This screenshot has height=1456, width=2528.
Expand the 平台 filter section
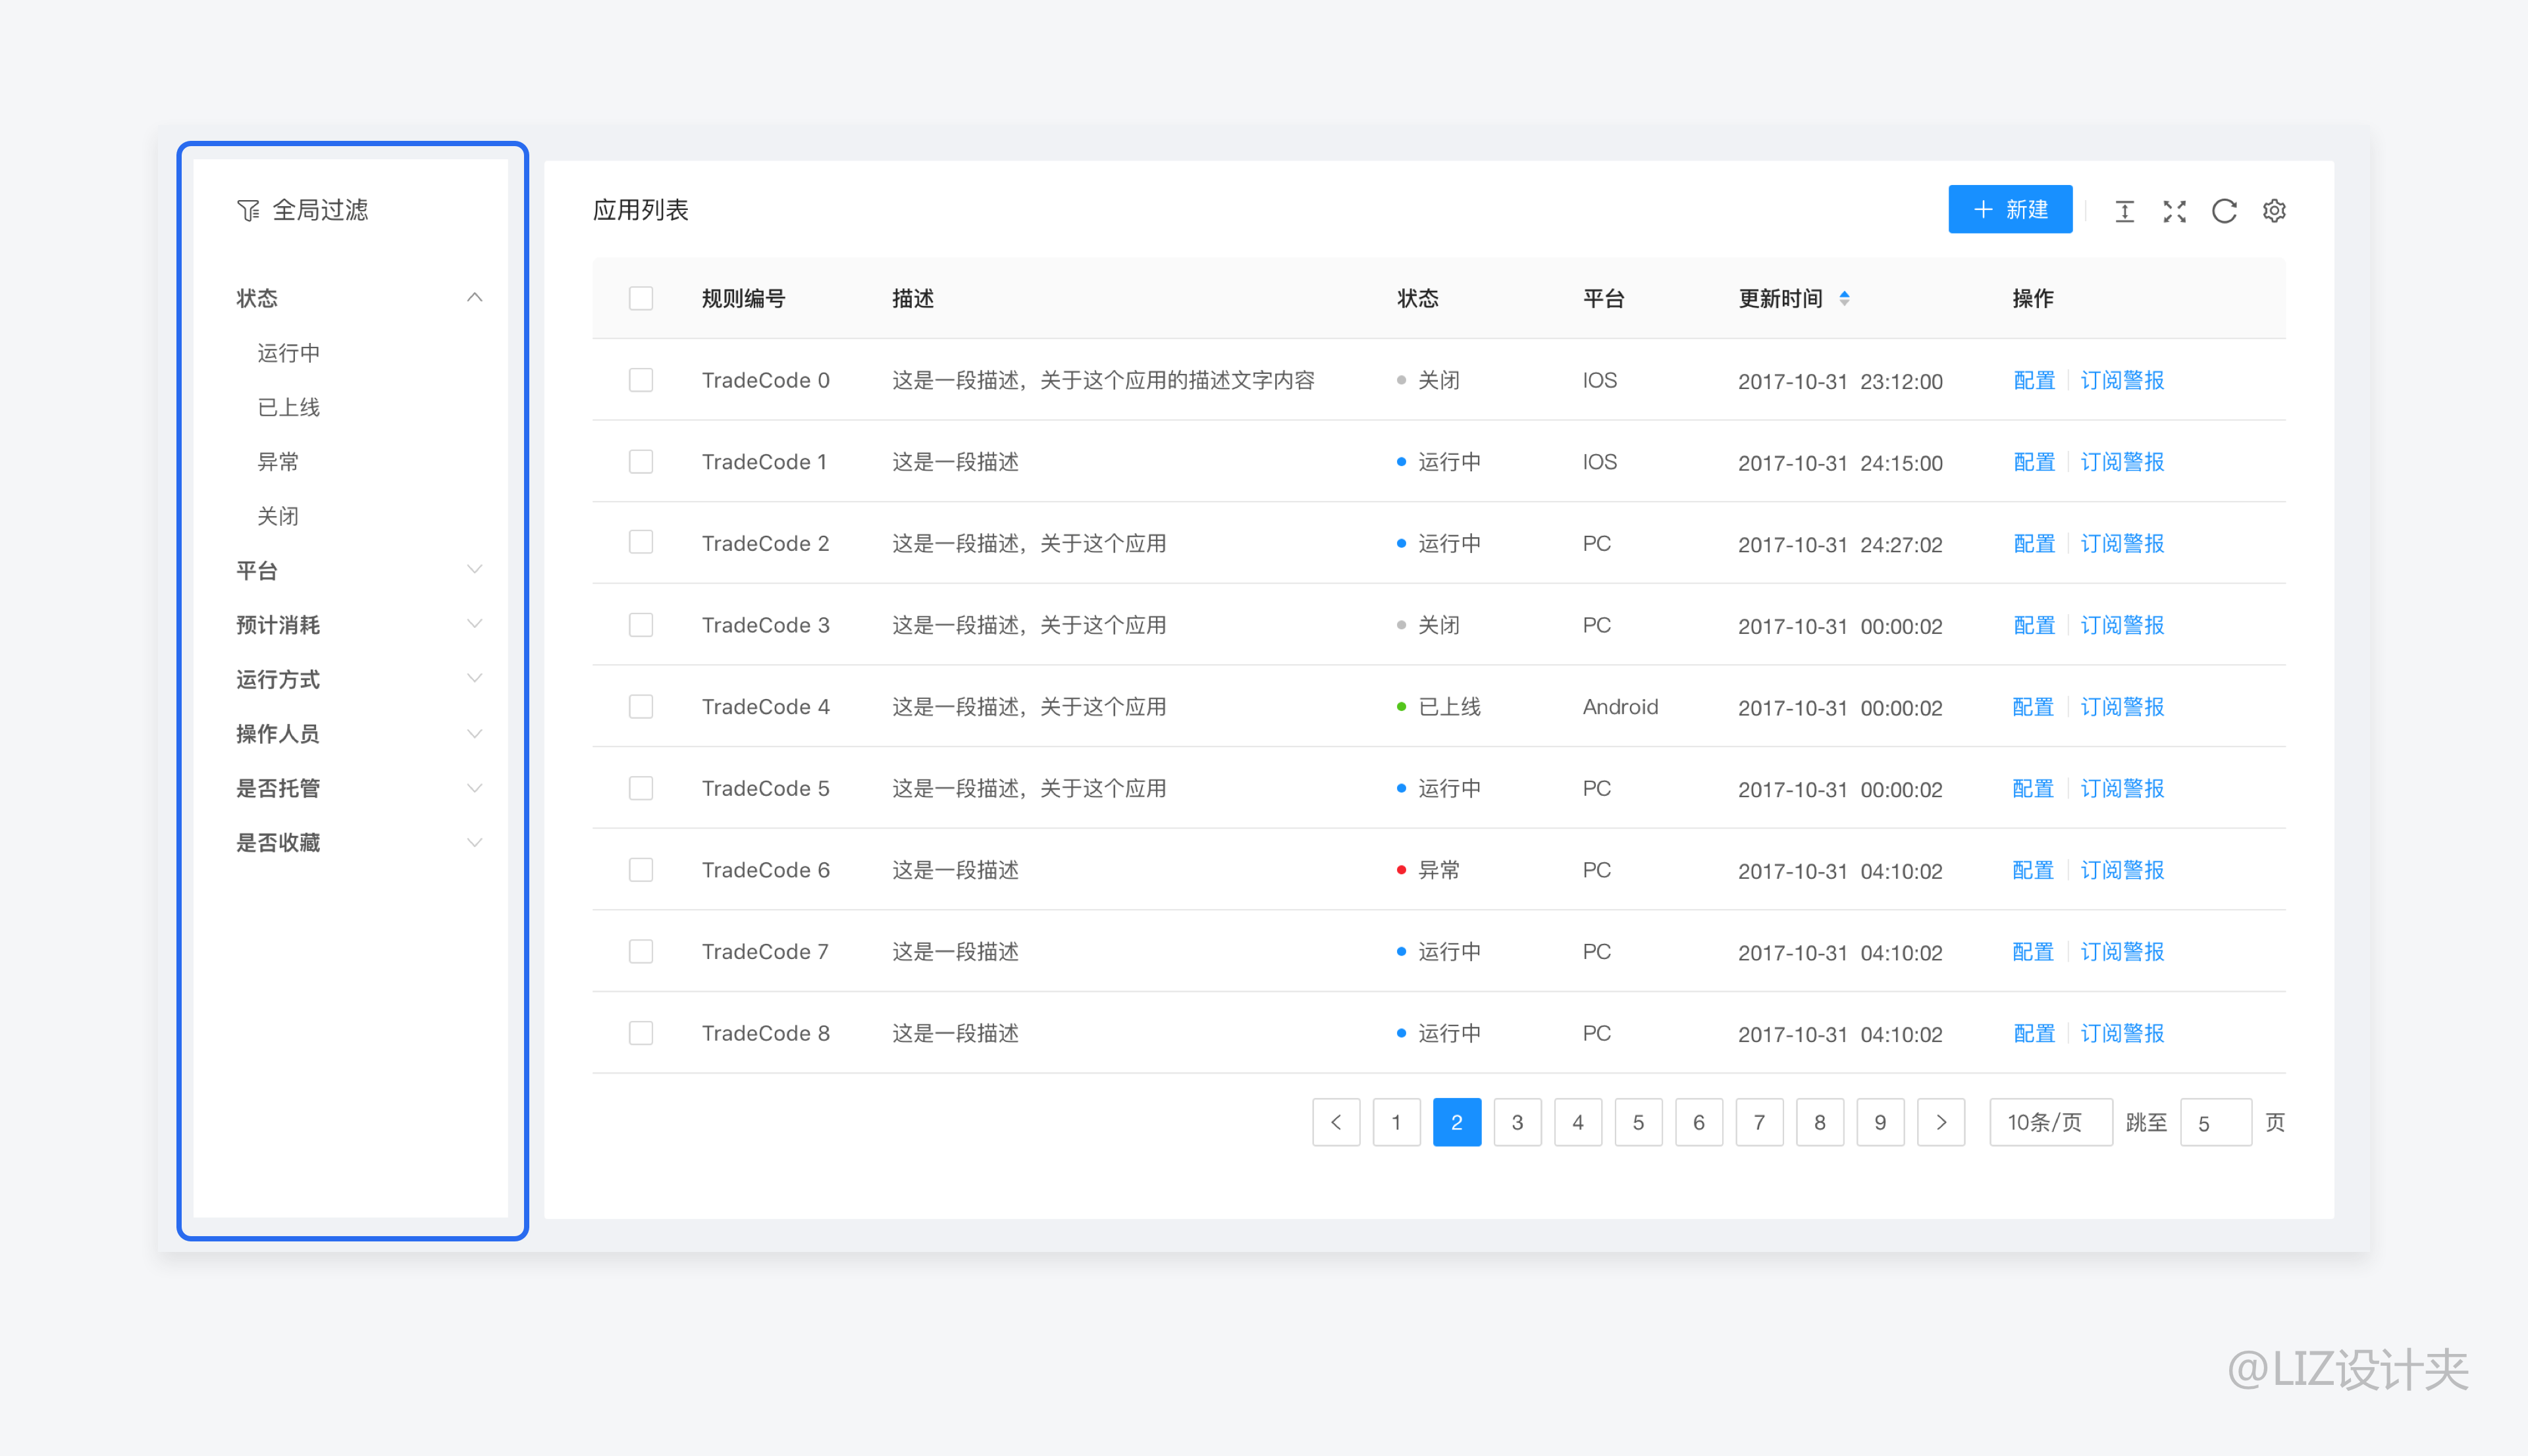475,568
